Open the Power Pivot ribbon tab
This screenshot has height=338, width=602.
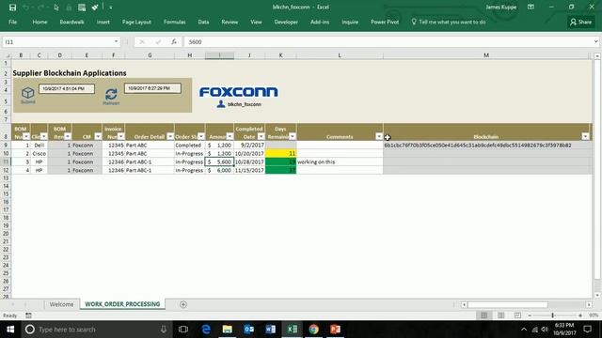385,22
